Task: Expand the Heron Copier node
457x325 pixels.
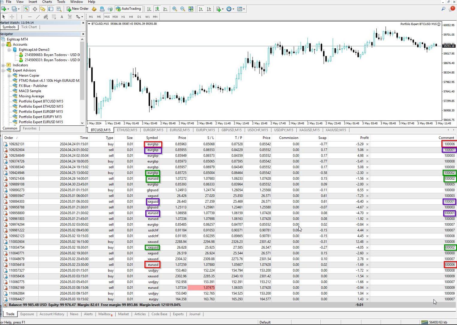Action: (9, 76)
